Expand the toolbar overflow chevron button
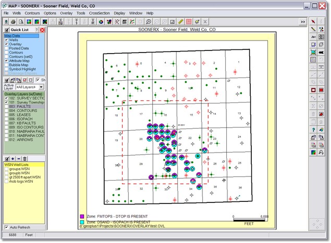The height and width of the screenshot is (243, 331). 303,22
